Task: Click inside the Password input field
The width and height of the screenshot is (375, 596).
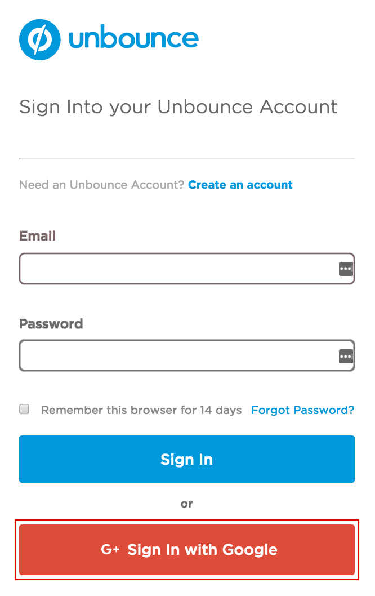Action: pos(169,355)
